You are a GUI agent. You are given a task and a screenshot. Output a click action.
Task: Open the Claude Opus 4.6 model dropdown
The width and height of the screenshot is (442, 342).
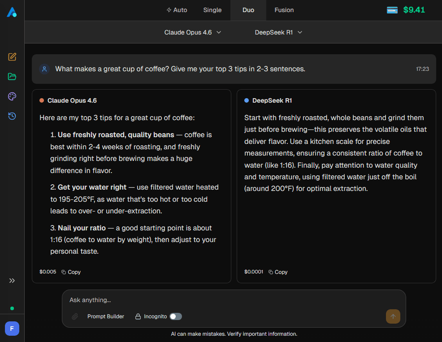click(x=193, y=32)
